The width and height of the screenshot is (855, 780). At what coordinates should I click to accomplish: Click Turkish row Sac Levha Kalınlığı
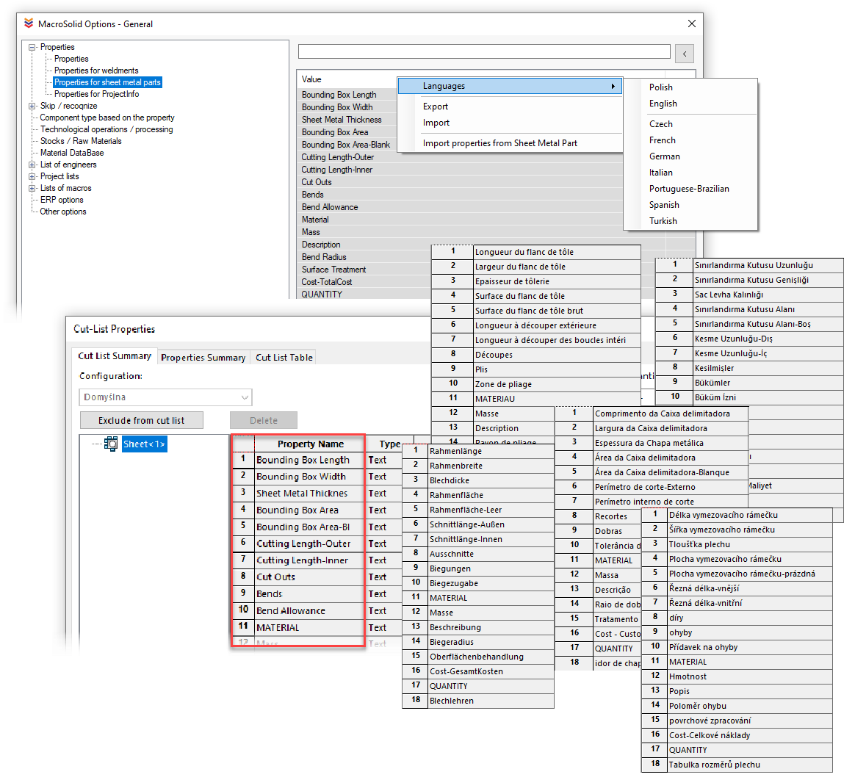click(768, 295)
